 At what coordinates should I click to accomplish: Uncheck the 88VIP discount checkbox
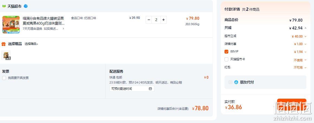(226, 52)
